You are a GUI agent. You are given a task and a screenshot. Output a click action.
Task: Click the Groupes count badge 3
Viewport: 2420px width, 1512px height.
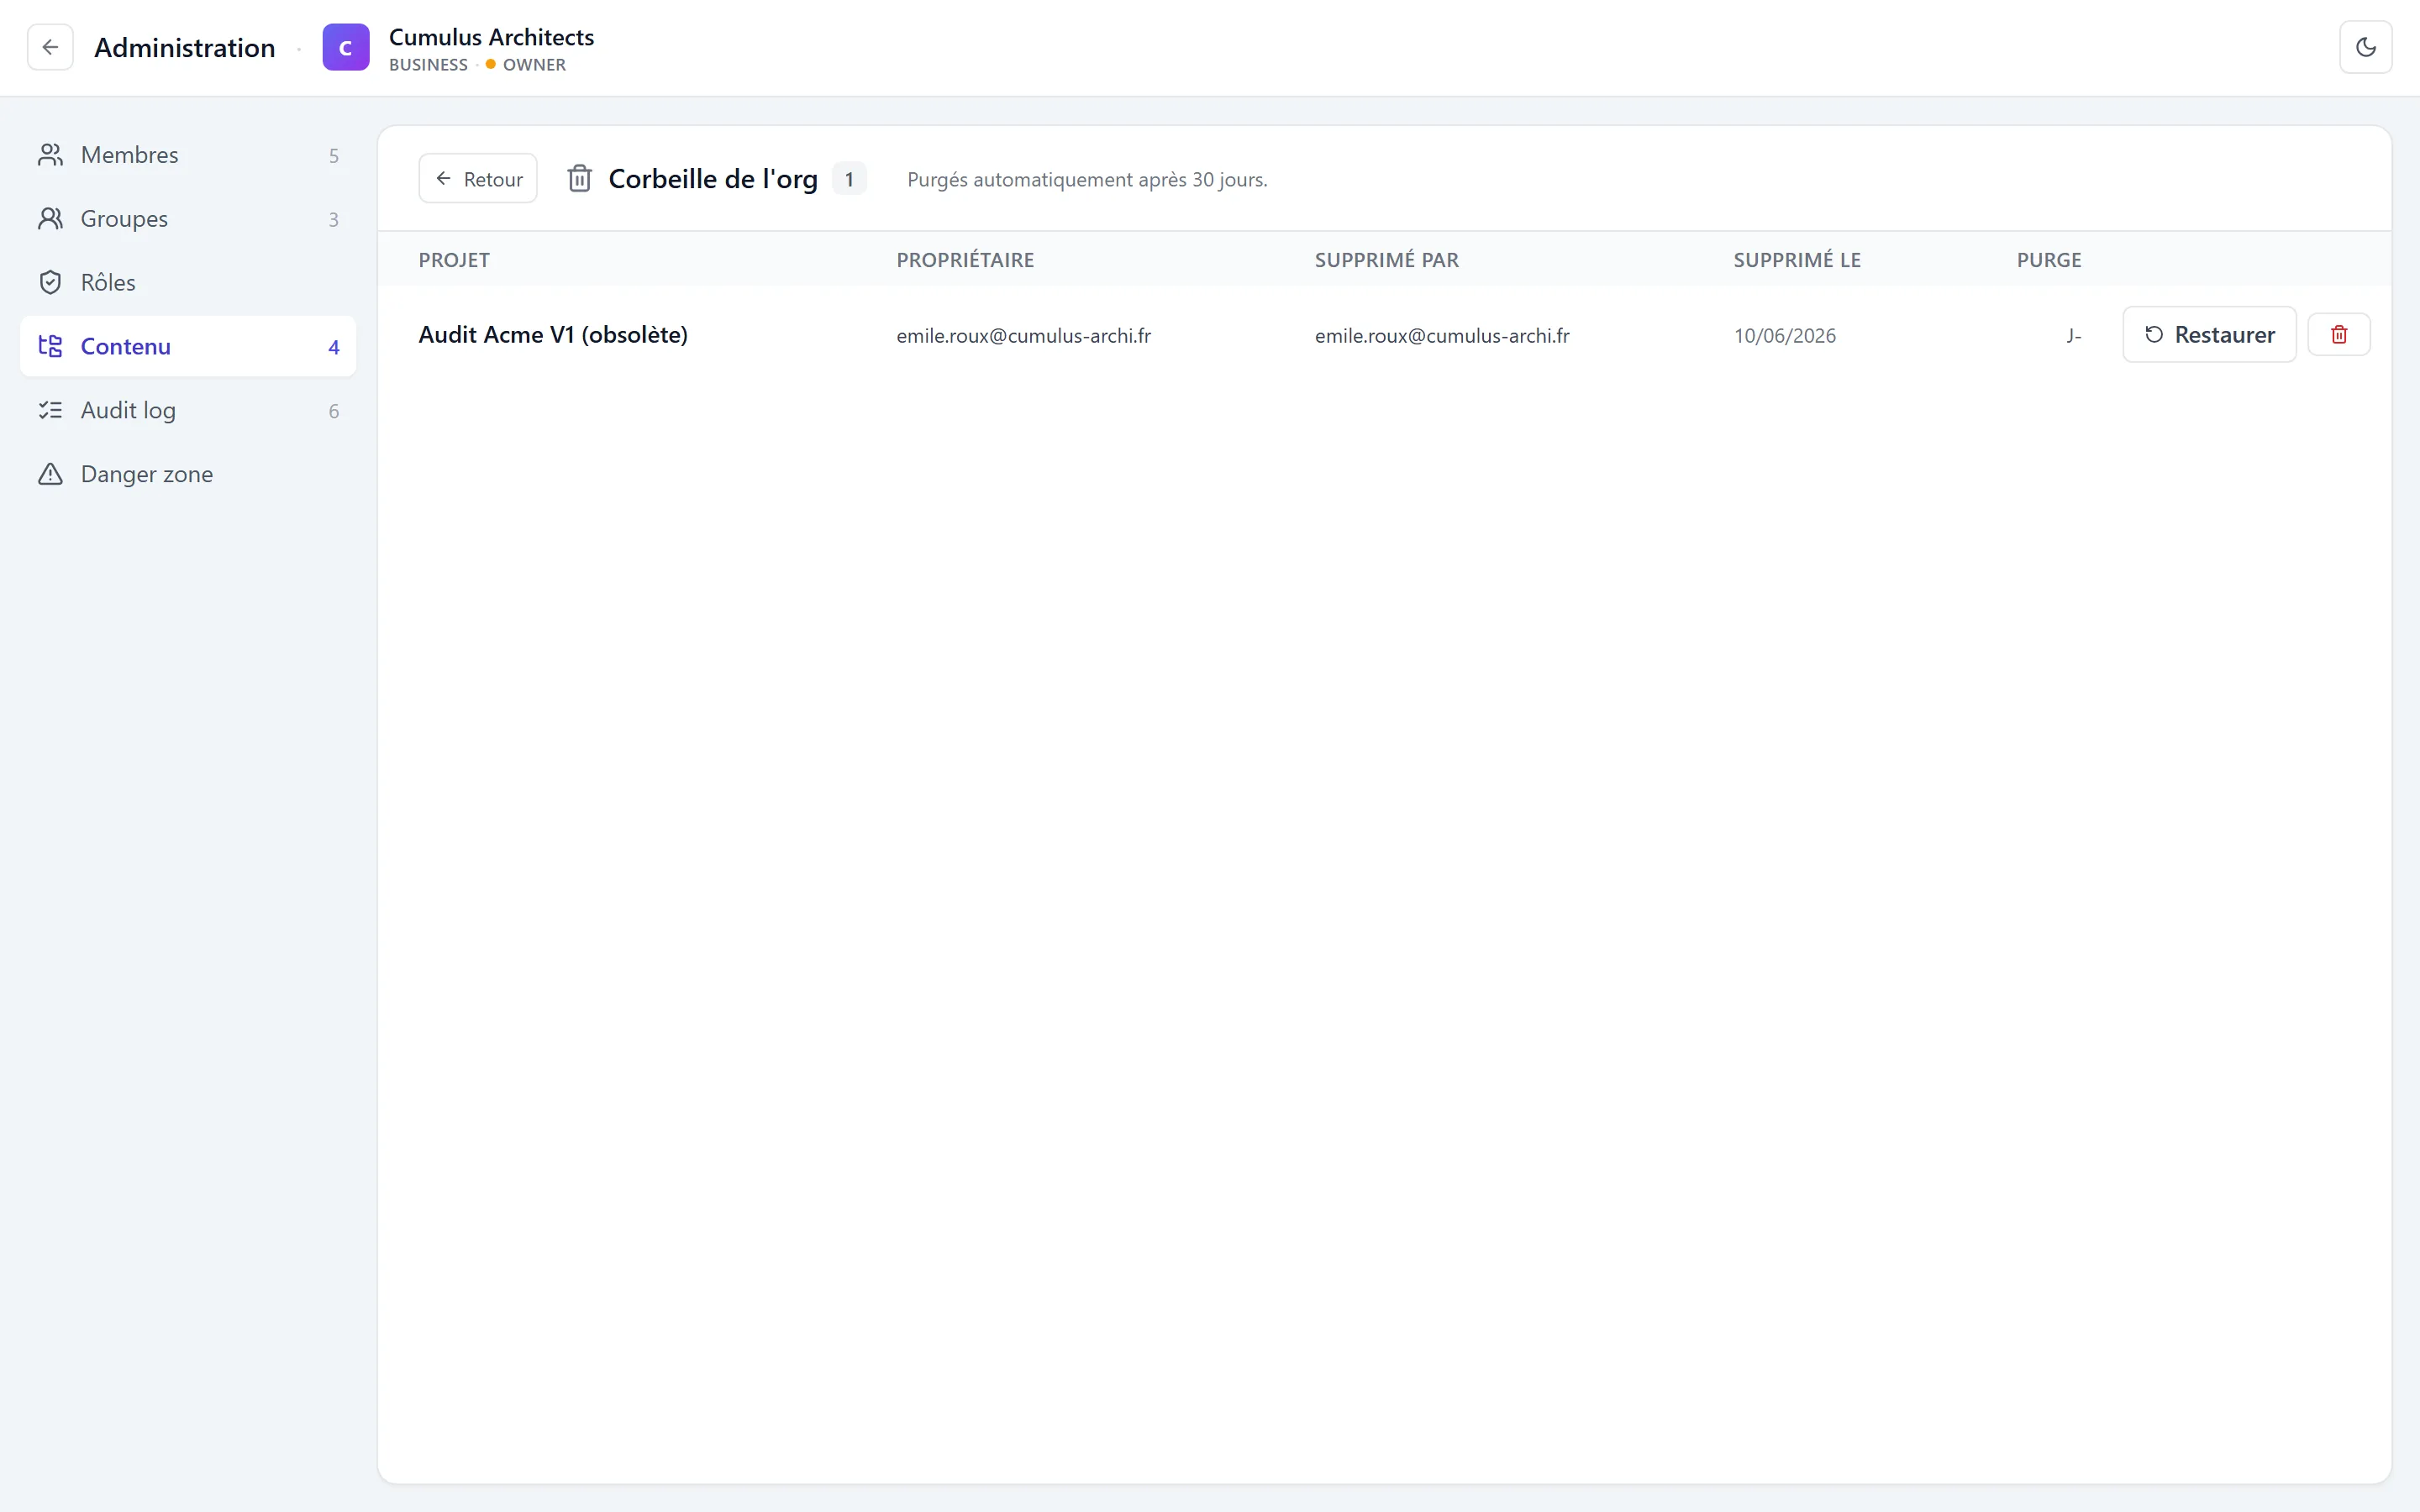click(x=334, y=220)
